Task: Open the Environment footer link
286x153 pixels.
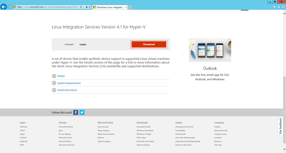Action: (181, 134)
